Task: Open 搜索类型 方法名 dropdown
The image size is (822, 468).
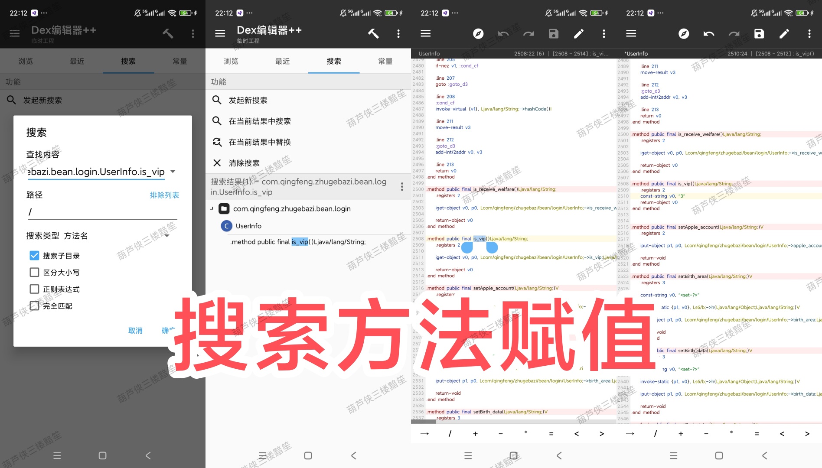Action: (167, 236)
